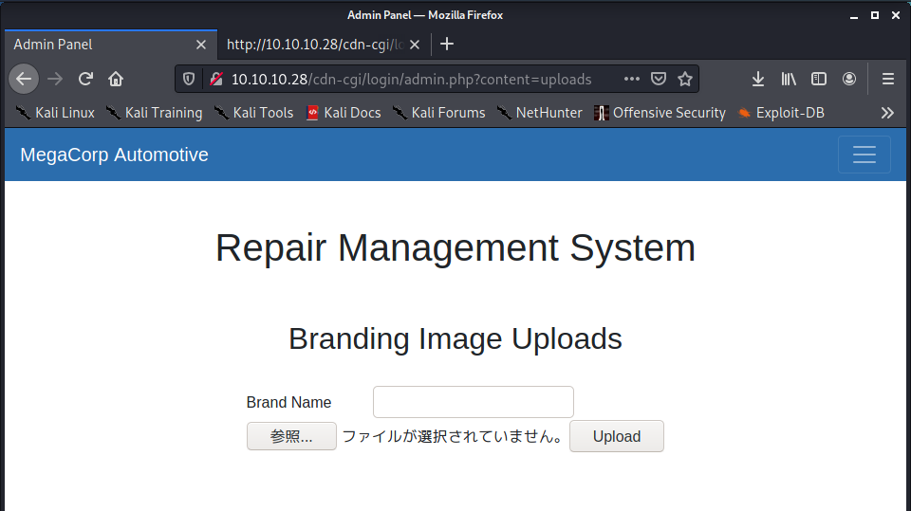Show the Library history and bookmarks icon
Viewport: 911px width, 511px height.
coord(788,79)
